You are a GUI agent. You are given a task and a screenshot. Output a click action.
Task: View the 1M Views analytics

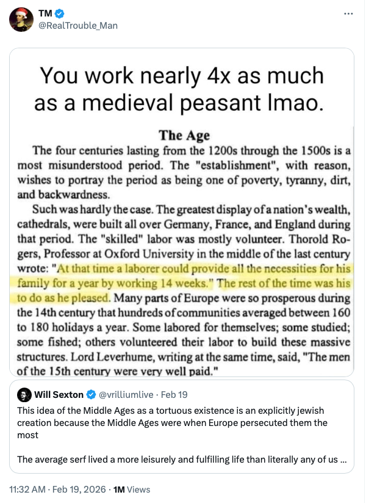coord(132,489)
